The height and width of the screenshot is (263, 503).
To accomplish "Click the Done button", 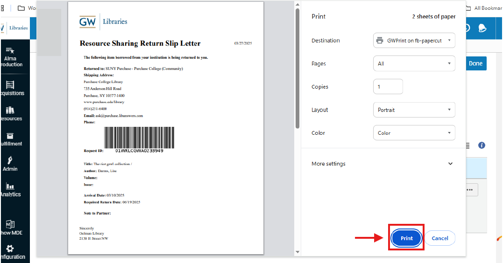I will [475, 63].
